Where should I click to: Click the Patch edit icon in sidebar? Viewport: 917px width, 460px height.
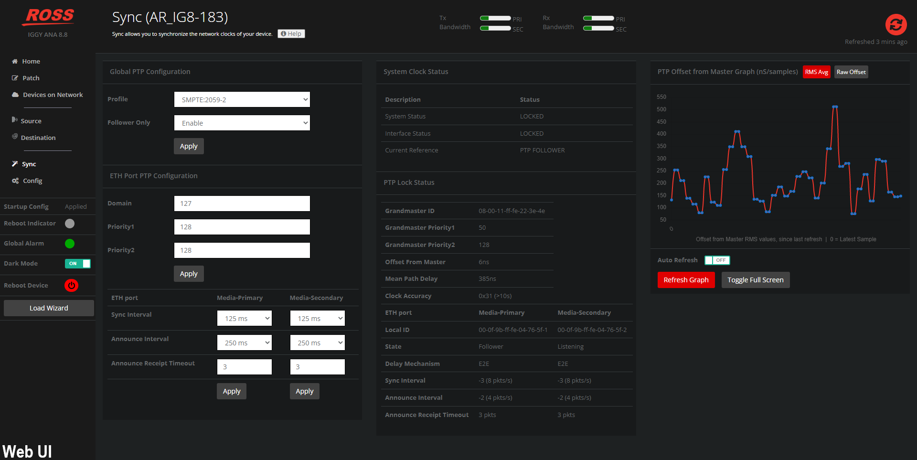pos(15,78)
